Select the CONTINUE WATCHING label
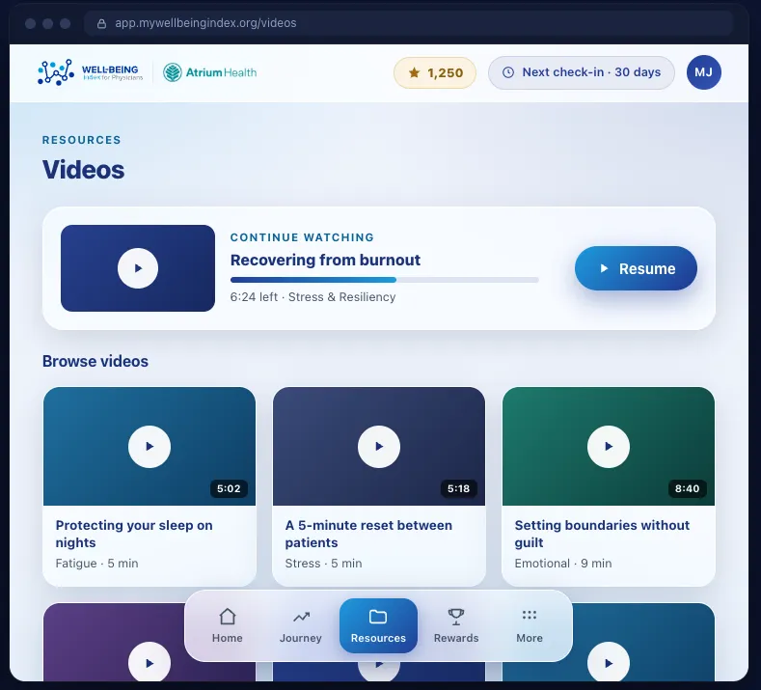Screen dimensions: 761x690 point(302,237)
